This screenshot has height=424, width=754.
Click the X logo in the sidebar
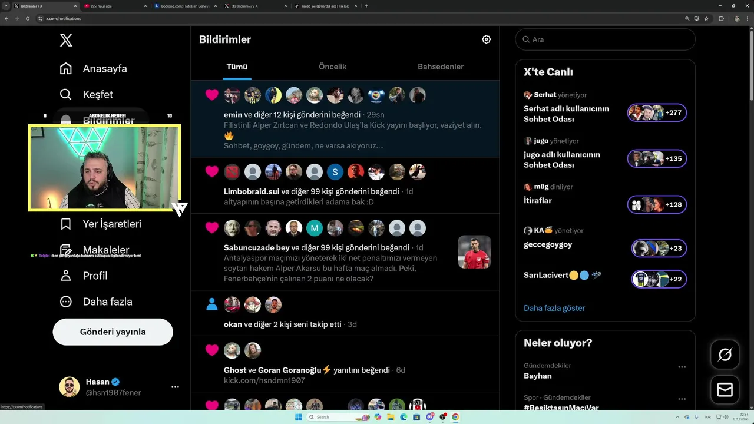click(x=67, y=40)
